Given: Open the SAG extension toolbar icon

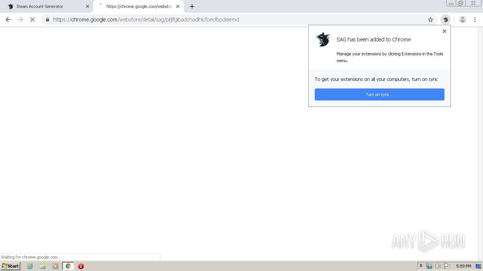Looking at the screenshot, I should click(446, 20).
